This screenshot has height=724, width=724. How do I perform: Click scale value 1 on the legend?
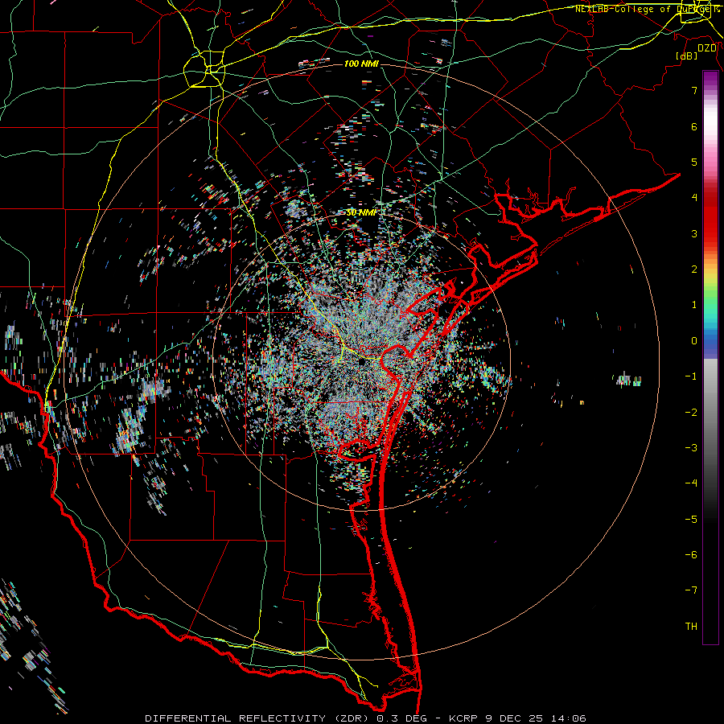[x=694, y=305]
